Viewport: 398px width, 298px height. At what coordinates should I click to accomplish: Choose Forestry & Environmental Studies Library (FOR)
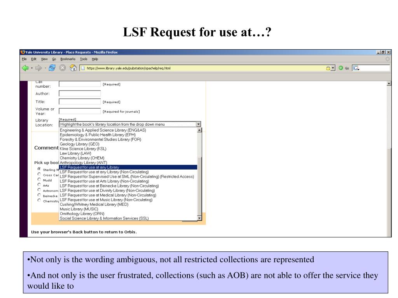(128, 139)
